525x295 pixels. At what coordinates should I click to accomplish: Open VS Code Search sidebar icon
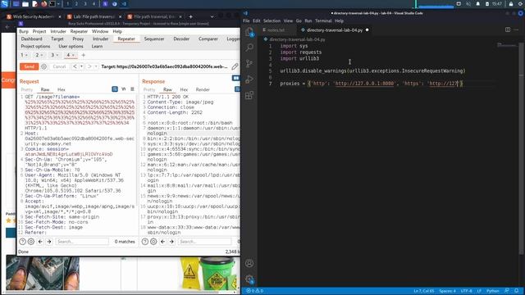249,48
